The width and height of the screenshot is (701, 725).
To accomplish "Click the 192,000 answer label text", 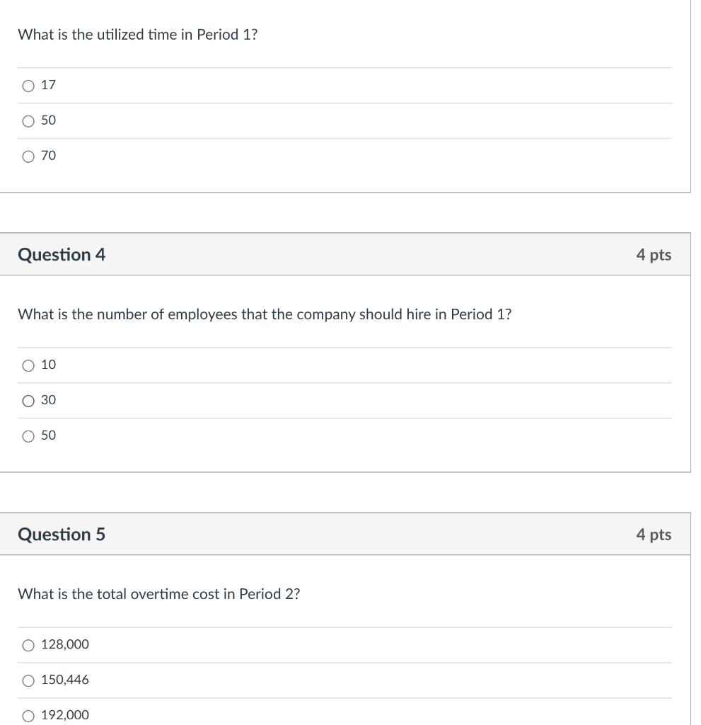I will point(65,715).
